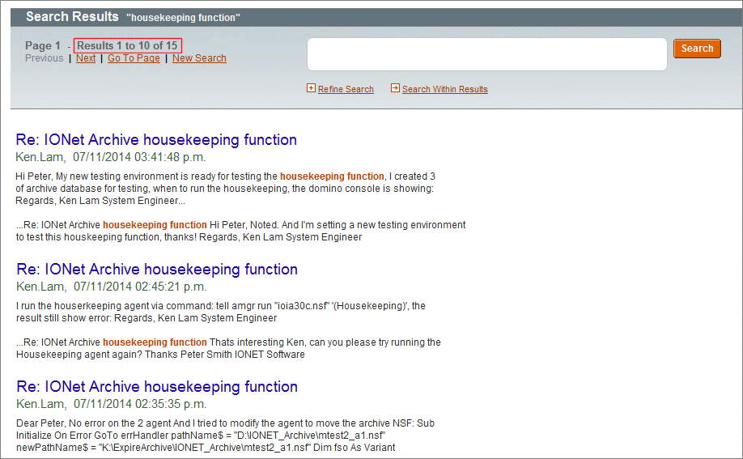Click the Search Results header title
Screen dimensions: 743x459
click(72, 17)
